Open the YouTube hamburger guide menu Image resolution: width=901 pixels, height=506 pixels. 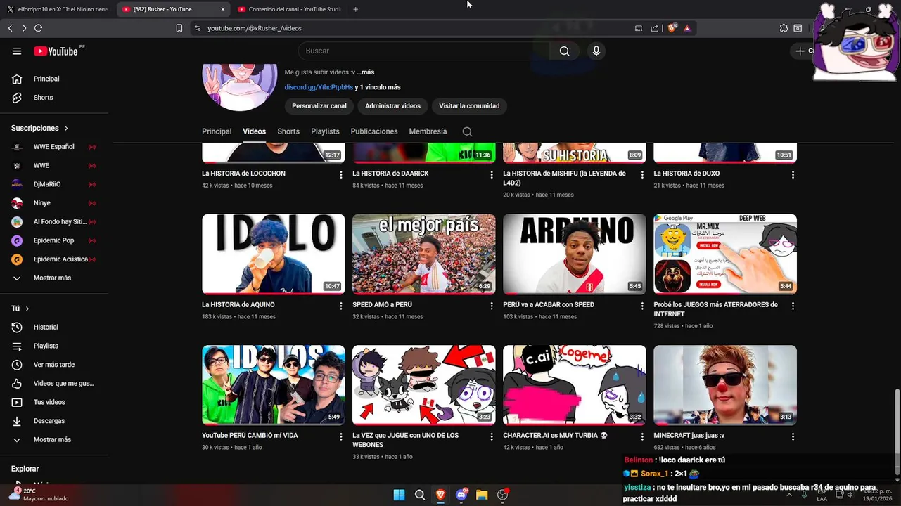17,51
